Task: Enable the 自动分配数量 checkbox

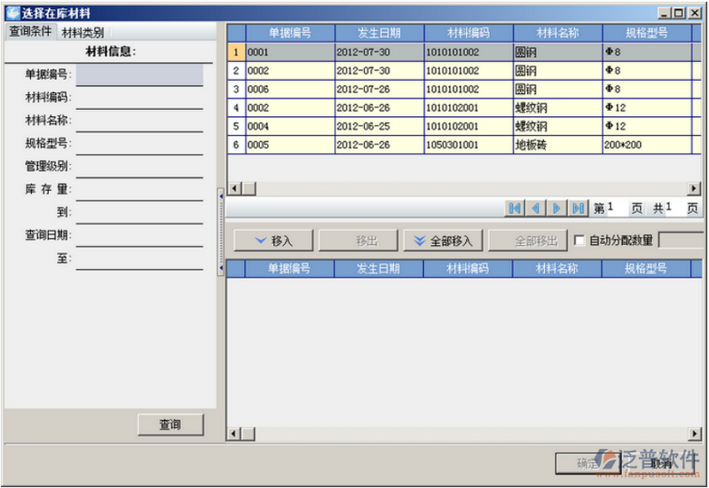Action: [580, 240]
